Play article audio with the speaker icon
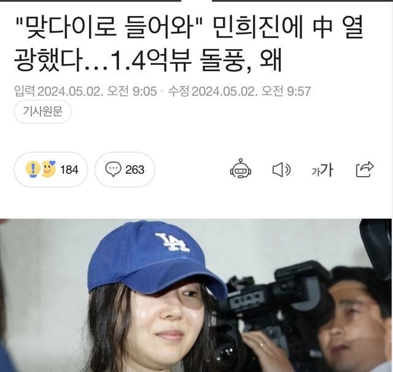This screenshot has height=372, width=393. 281,169
